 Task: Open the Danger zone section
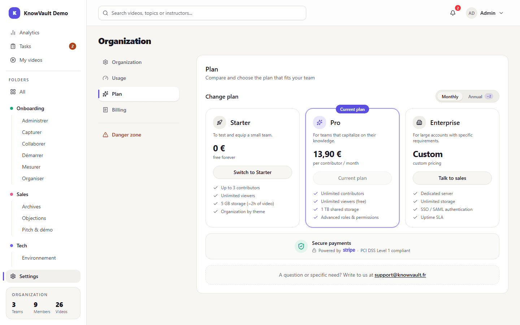(139, 135)
